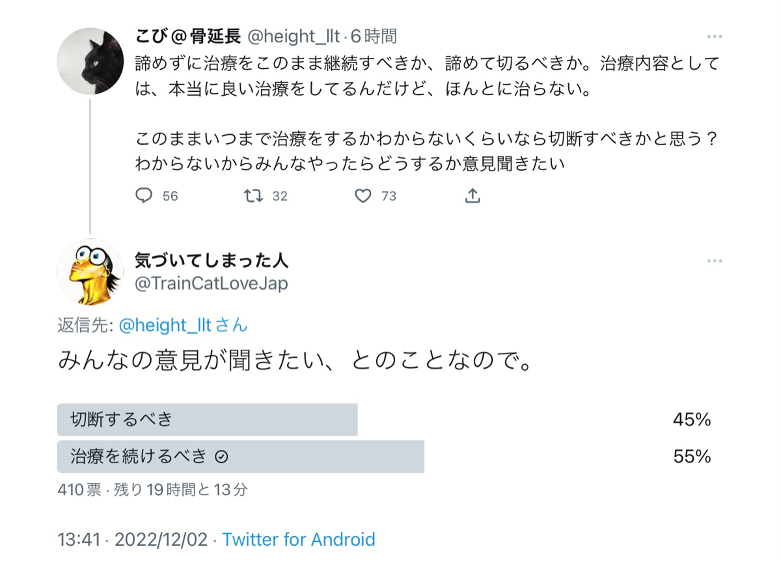Open Twitter for Android source link
This screenshot has width=781, height=566.
coord(299,539)
